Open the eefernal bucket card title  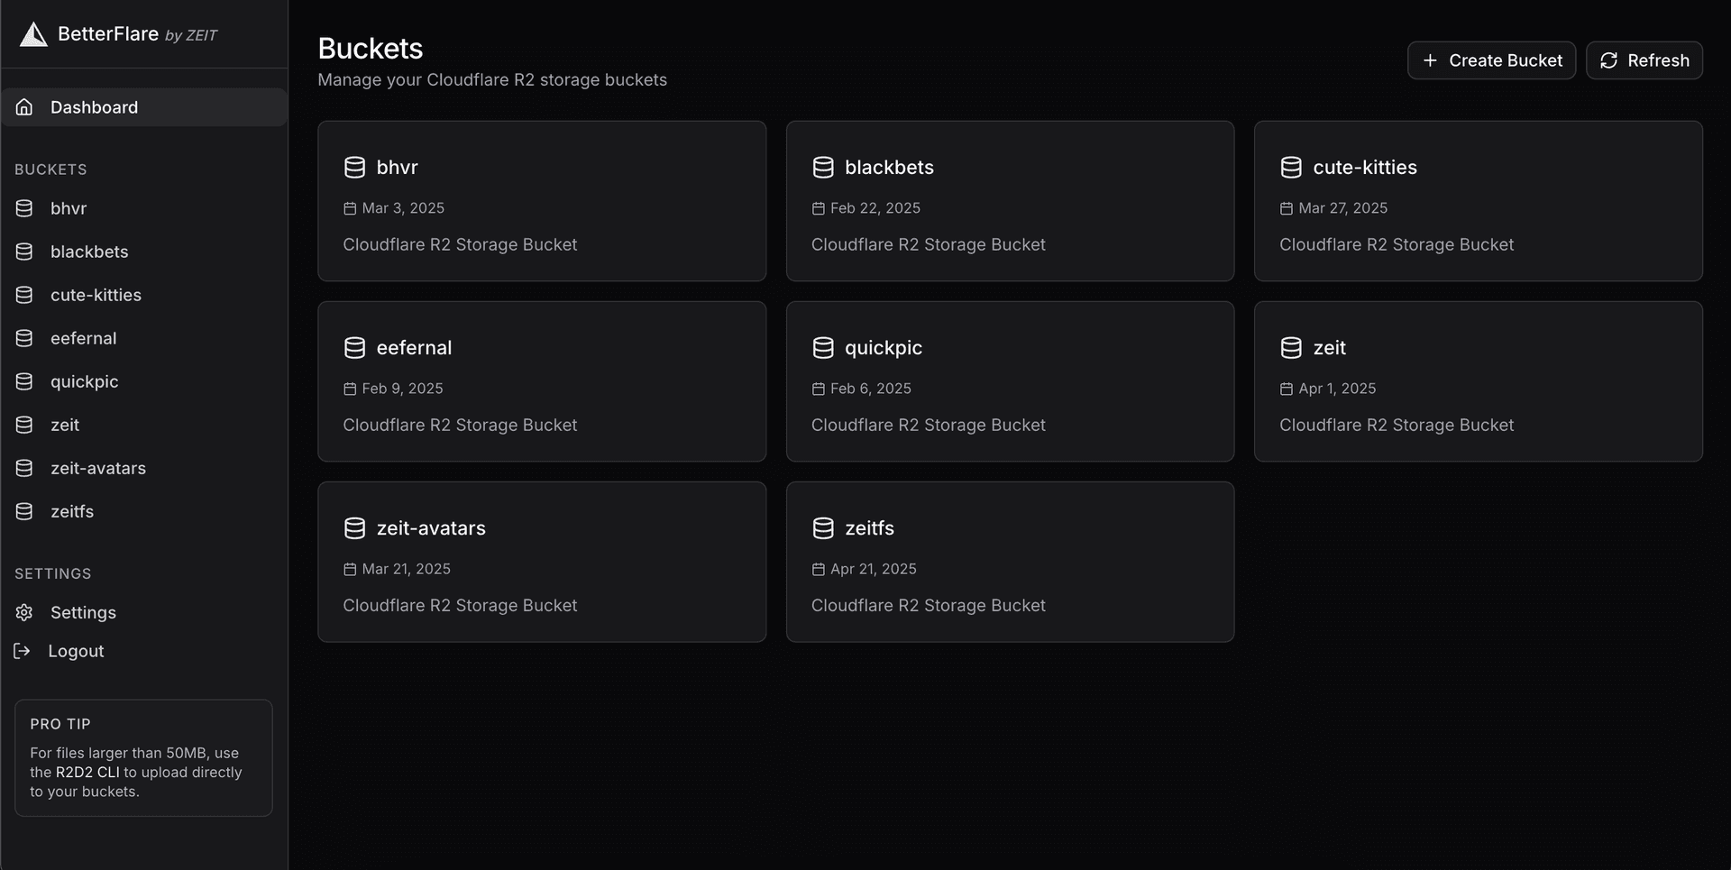tap(414, 348)
